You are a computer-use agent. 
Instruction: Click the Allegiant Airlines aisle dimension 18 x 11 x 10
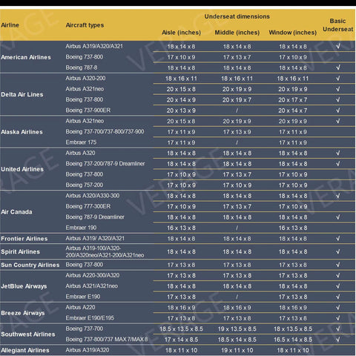[181, 350]
